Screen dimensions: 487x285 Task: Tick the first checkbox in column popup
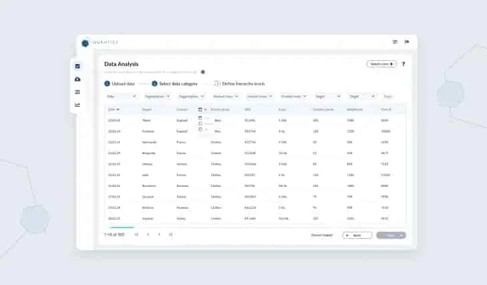(x=200, y=118)
